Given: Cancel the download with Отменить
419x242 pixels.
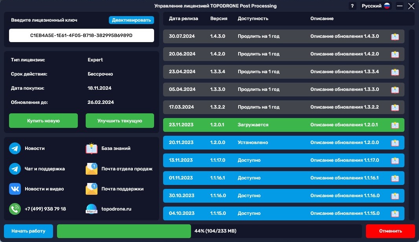Looking at the screenshot, I should pos(390,231).
